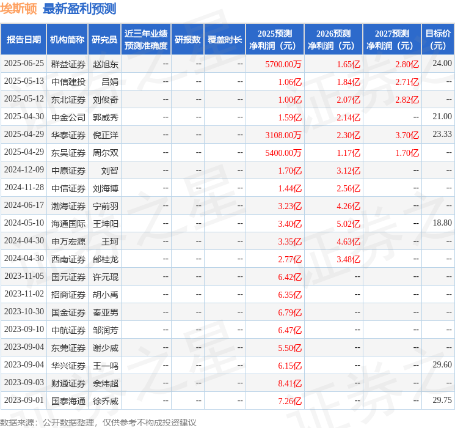Image resolution: width=455 pixels, height=428 pixels.
Task: Click the 近三年业绩预测准确度 header
Action: tap(146, 40)
